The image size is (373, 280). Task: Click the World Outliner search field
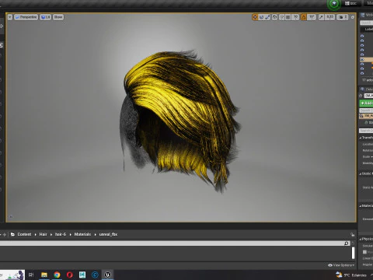367,23
